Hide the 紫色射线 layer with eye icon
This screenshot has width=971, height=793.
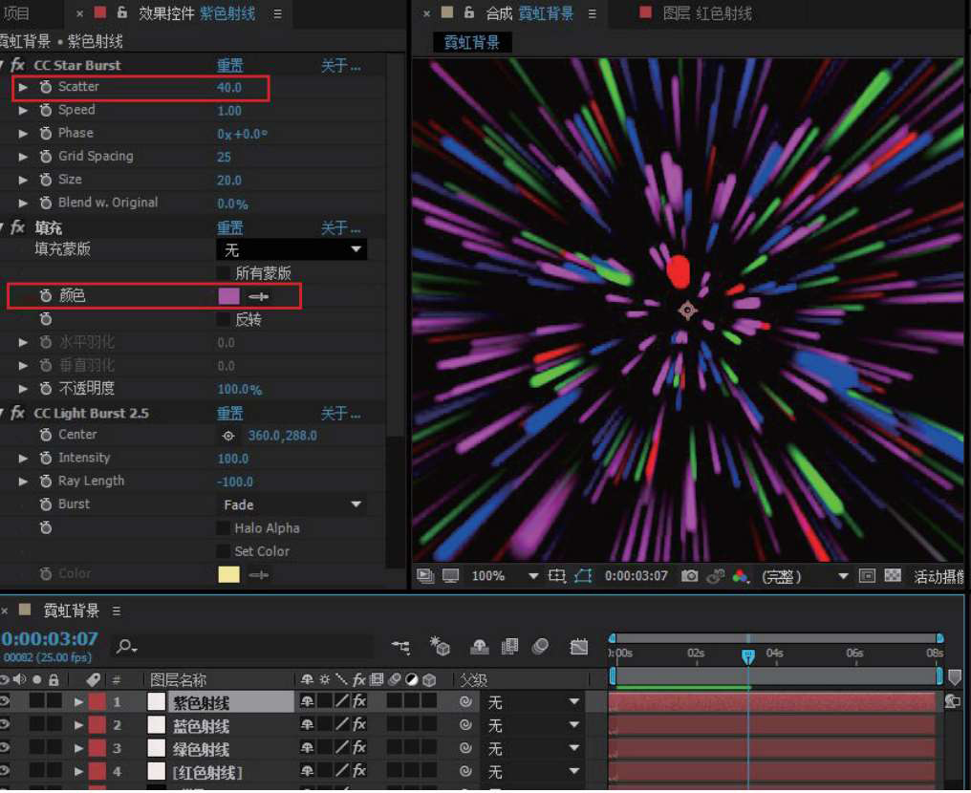click(x=7, y=702)
